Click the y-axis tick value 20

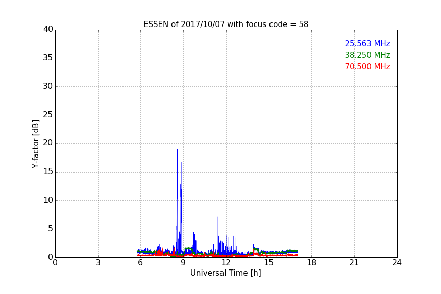(48, 143)
